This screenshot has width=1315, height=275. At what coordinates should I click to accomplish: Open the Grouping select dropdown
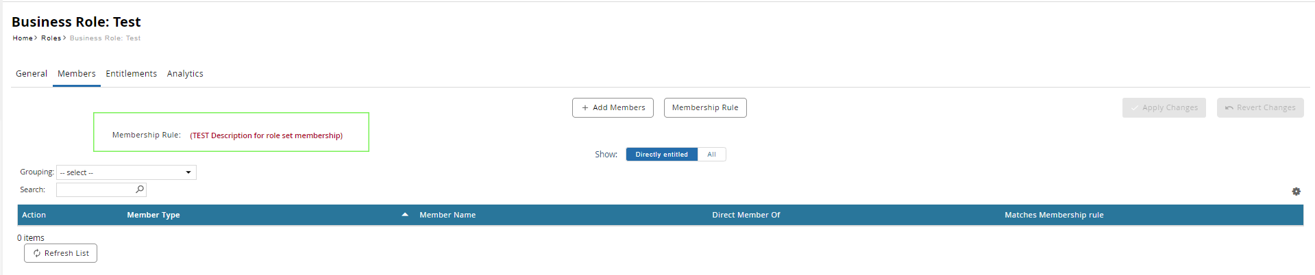[x=126, y=172]
